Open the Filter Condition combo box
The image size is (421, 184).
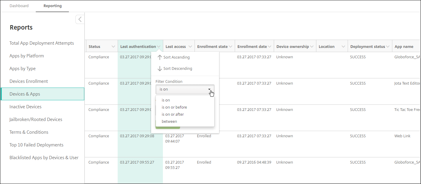[x=185, y=89]
